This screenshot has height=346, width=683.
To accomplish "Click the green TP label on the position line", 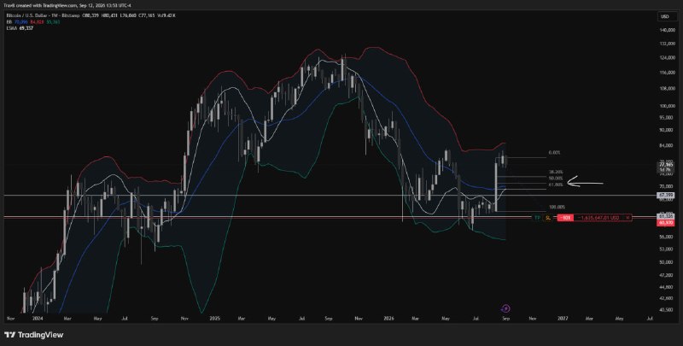I will (538, 217).
